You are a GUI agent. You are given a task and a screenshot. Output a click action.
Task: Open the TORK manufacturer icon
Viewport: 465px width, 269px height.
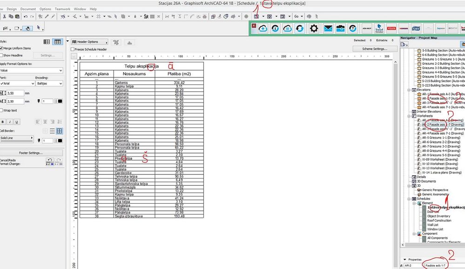(x=416, y=29)
